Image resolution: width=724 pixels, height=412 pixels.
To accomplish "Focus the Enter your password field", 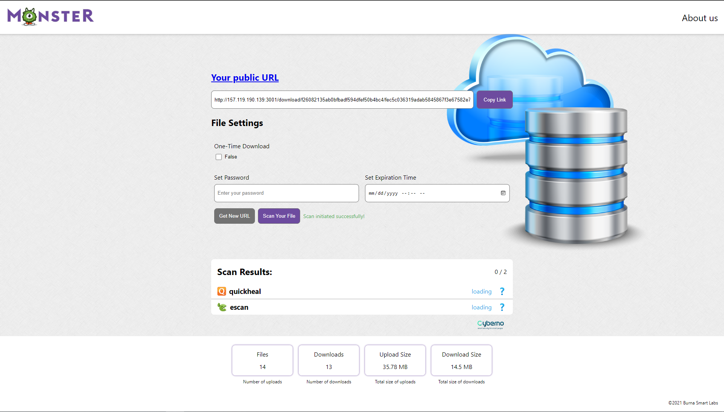I will 286,193.
